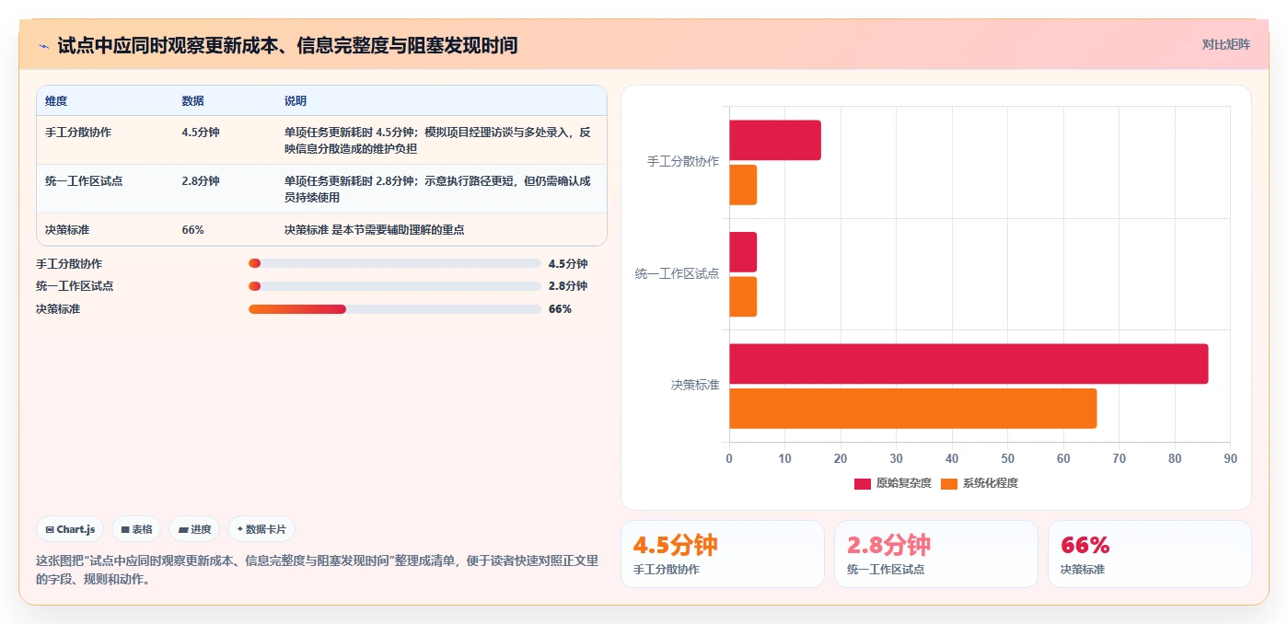Screen dimensions: 1288x624
Task: Click the 统一工作区试点 progress row label
Action: pyautogui.click(x=75, y=286)
